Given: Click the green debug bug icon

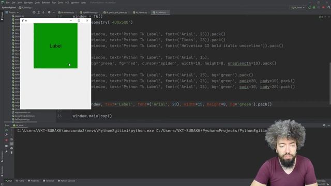Looking at the screenshot, I should point(314,8).
